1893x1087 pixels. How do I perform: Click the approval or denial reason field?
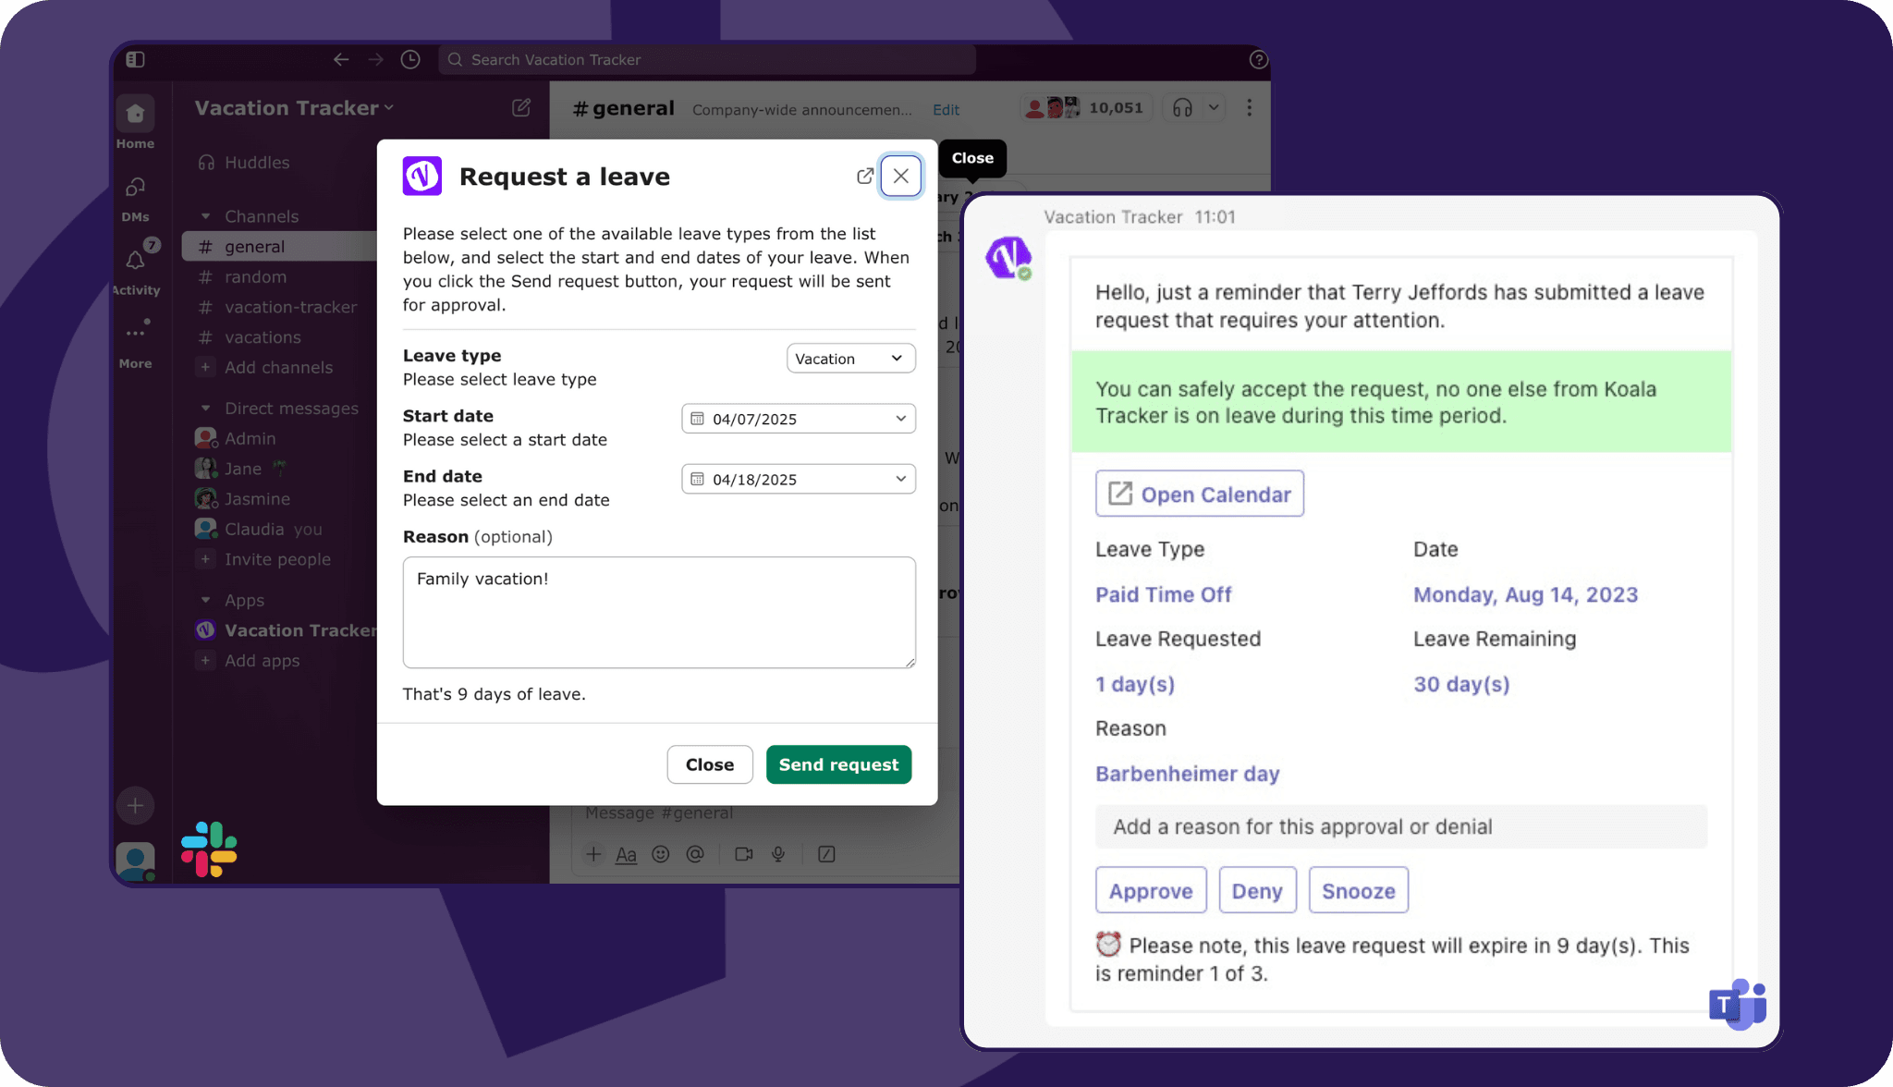click(x=1401, y=826)
